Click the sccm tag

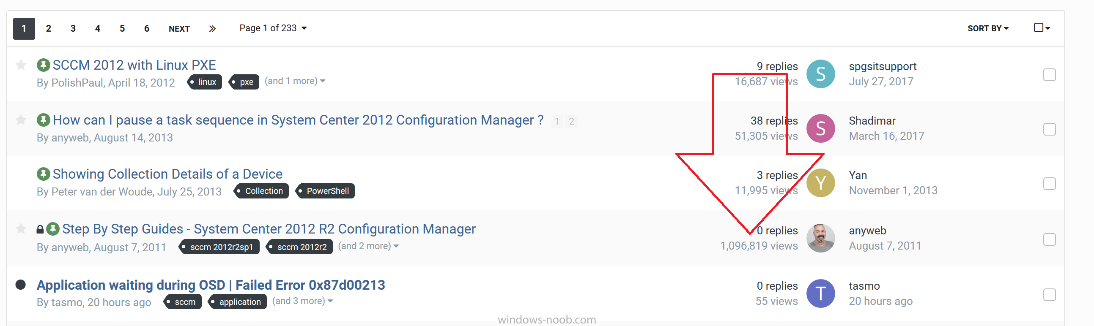pyautogui.click(x=183, y=302)
